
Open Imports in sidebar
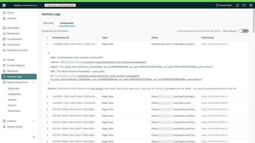point(12,100)
